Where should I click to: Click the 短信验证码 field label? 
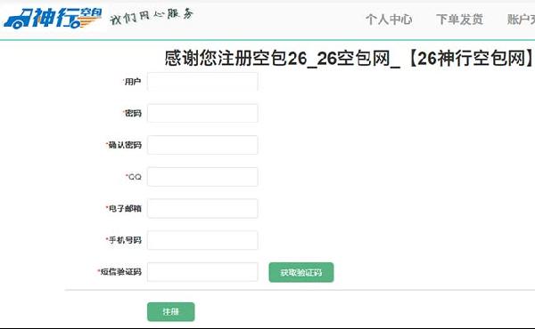(119, 272)
